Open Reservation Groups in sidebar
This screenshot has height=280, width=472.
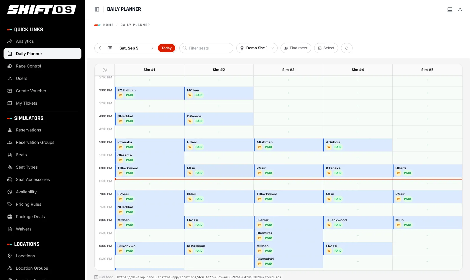[42, 142]
